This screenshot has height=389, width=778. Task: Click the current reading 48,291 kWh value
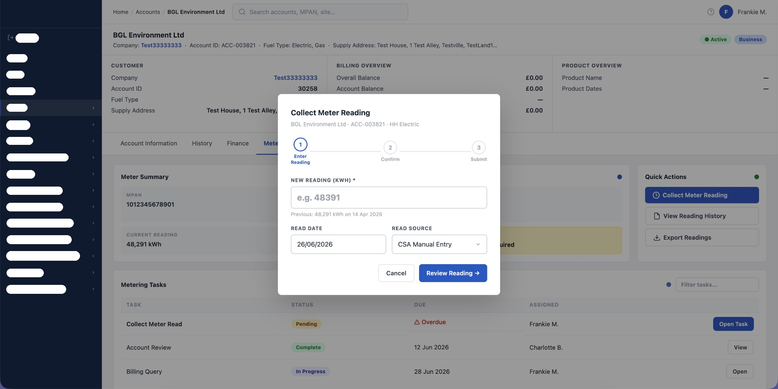[144, 244]
